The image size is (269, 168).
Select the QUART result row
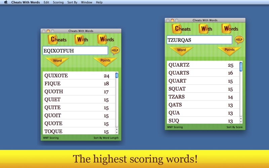[203, 81]
